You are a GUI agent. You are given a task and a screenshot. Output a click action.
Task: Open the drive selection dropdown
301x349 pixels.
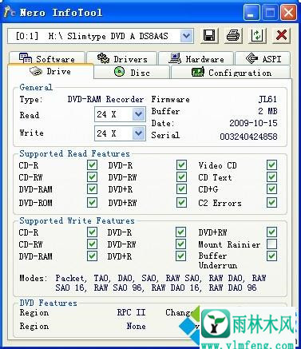point(186,36)
